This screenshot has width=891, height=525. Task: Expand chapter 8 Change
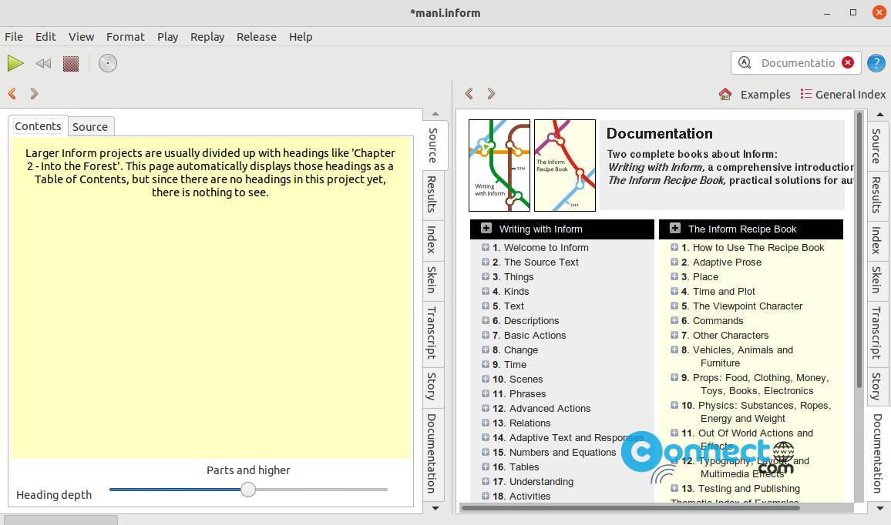click(486, 349)
